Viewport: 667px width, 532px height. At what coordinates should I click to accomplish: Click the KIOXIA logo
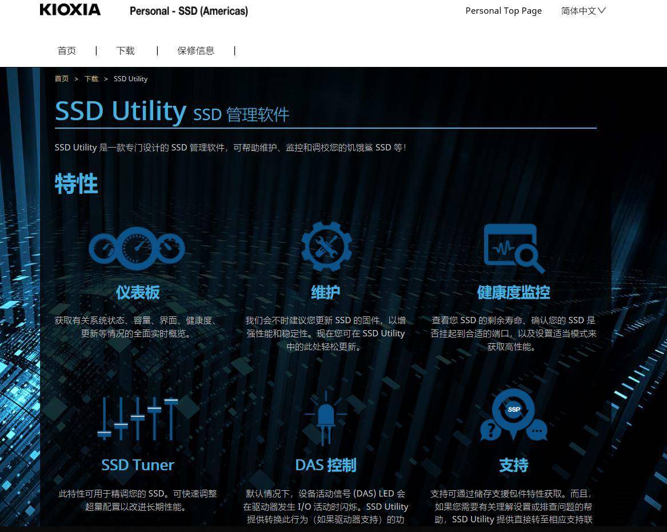click(70, 10)
